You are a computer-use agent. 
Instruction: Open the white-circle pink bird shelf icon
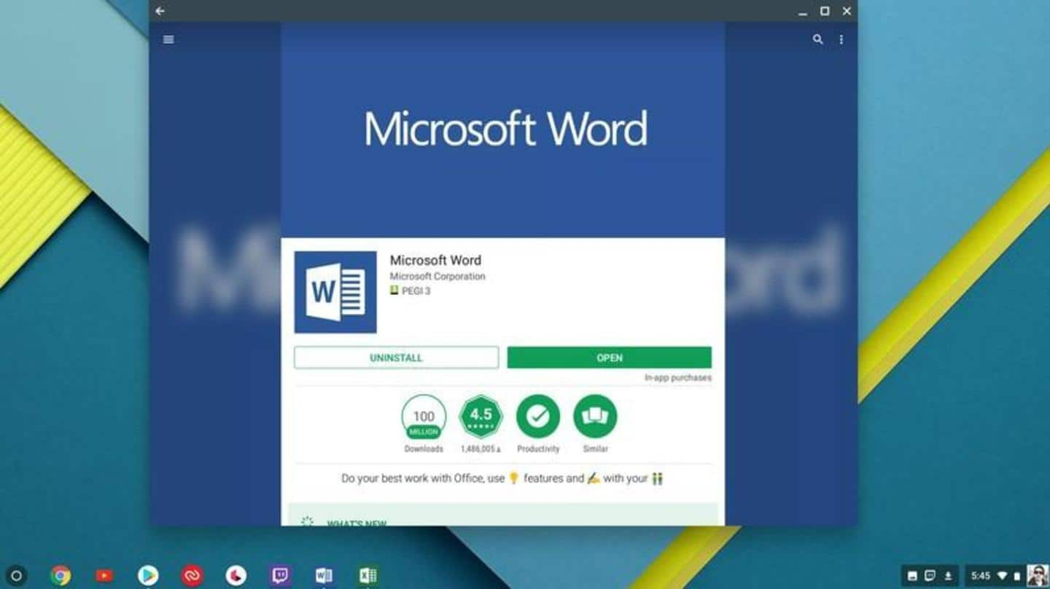click(236, 576)
